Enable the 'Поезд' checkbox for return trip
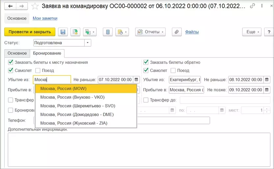 click(173, 70)
